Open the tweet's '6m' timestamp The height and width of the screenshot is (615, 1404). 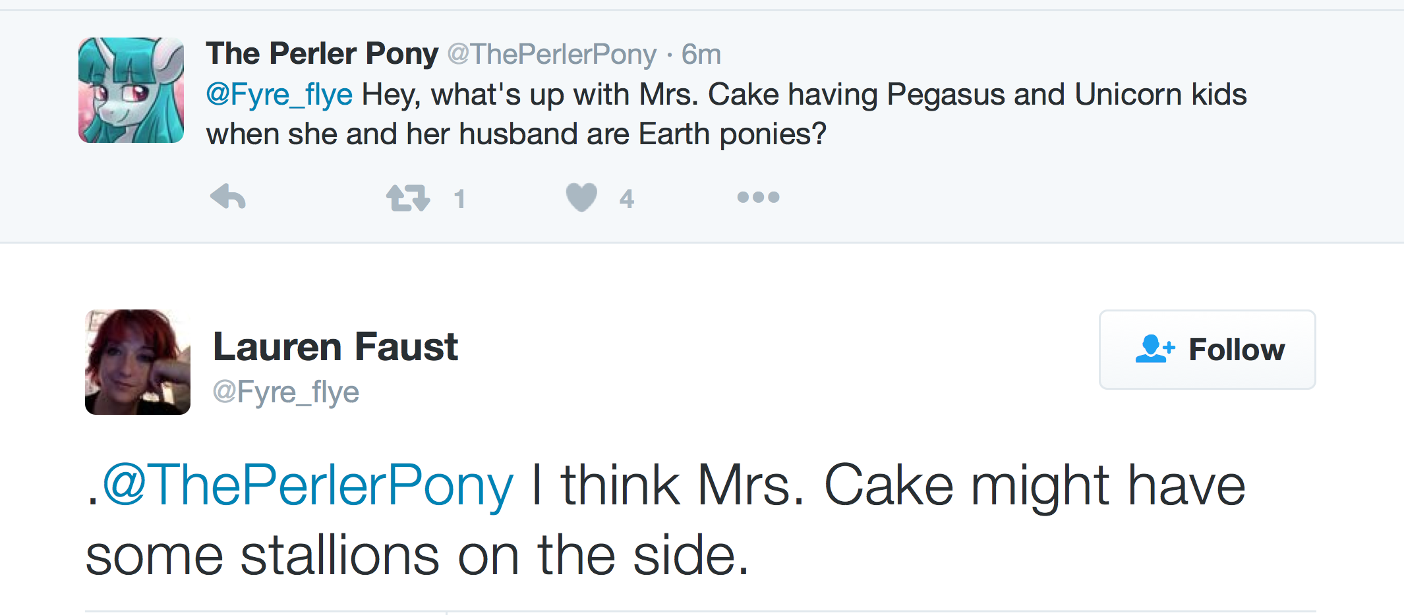point(701,54)
